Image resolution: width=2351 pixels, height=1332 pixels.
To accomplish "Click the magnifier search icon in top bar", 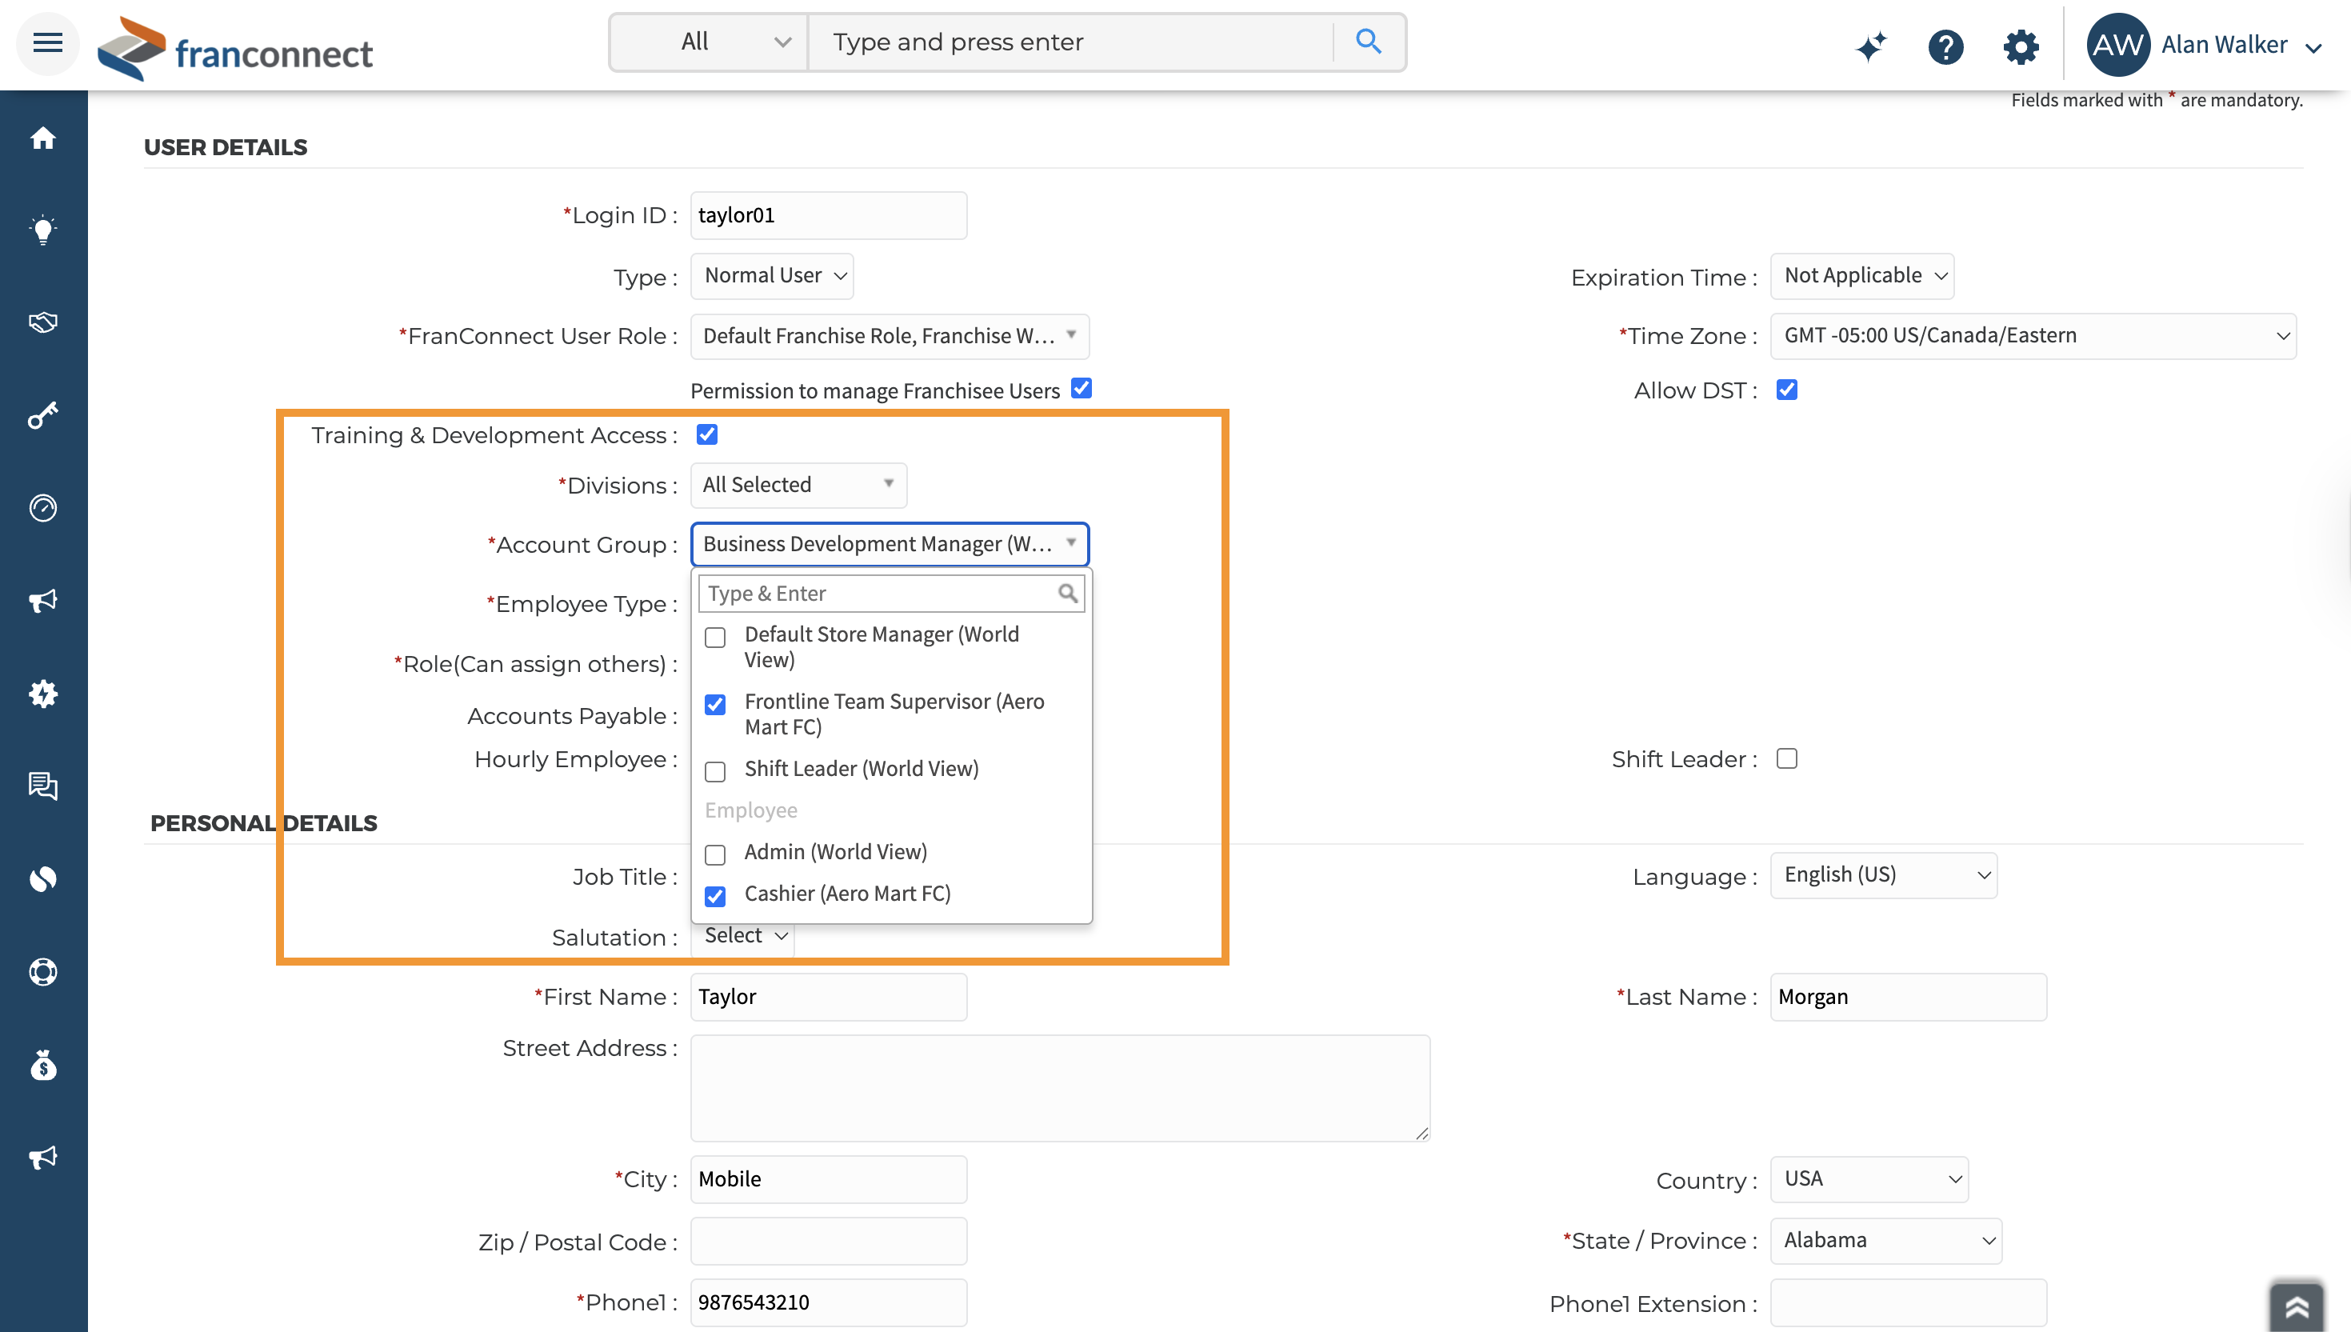I will tap(1368, 42).
